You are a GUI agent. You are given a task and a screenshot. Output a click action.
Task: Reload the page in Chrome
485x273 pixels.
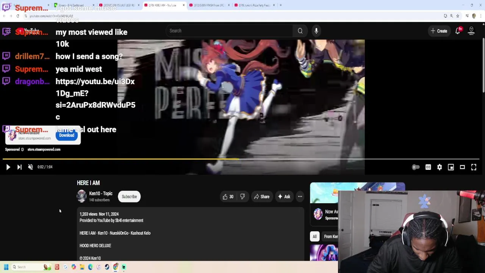click(18, 16)
